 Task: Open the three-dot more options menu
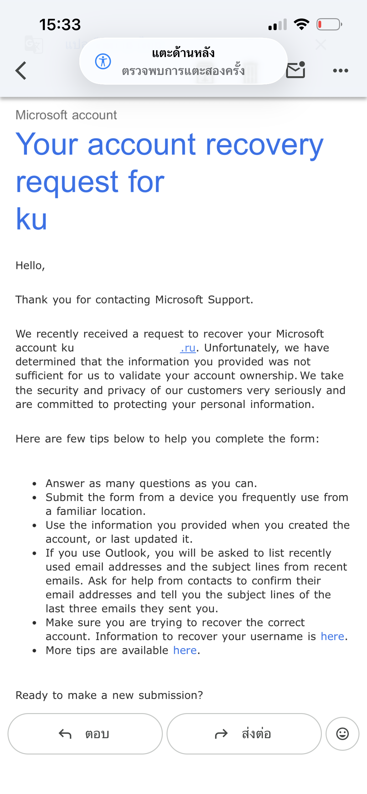(x=340, y=71)
